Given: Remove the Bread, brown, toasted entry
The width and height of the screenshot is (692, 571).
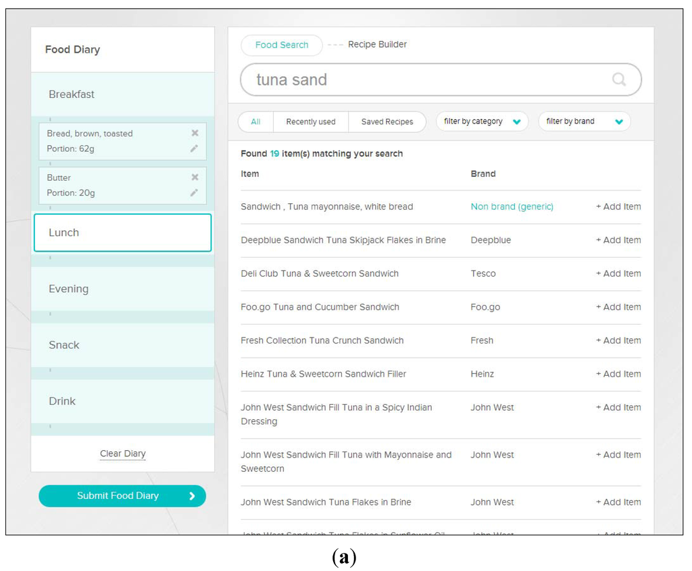Looking at the screenshot, I should 195,133.
